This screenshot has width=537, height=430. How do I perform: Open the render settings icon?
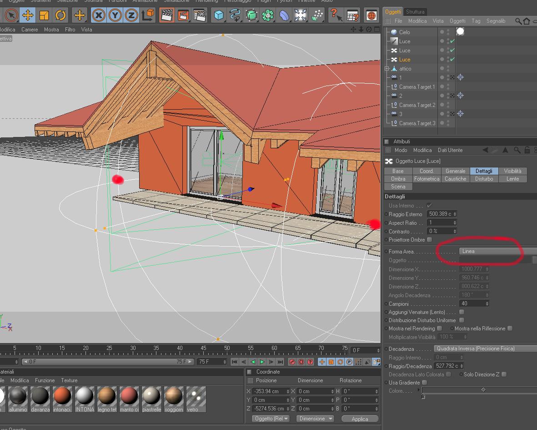point(200,15)
